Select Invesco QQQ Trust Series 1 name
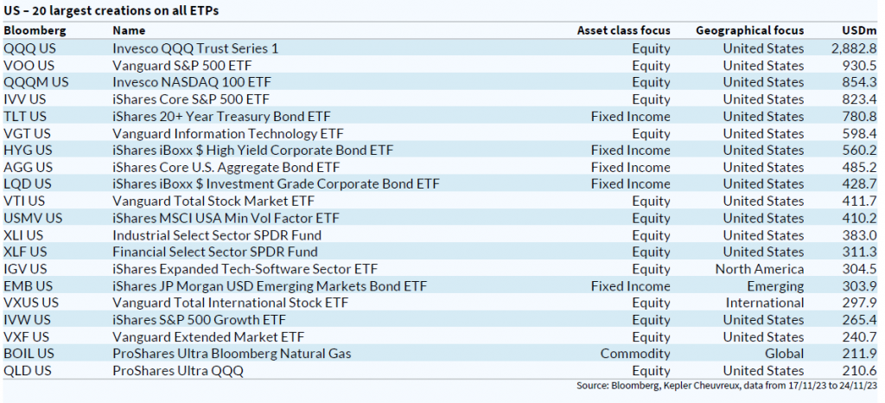885x403 pixels. click(x=195, y=48)
